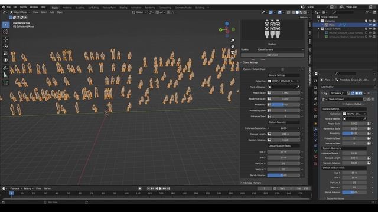Click jump to last frame button in timeline
This screenshot has width=378, height=212.
click(168, 188)
